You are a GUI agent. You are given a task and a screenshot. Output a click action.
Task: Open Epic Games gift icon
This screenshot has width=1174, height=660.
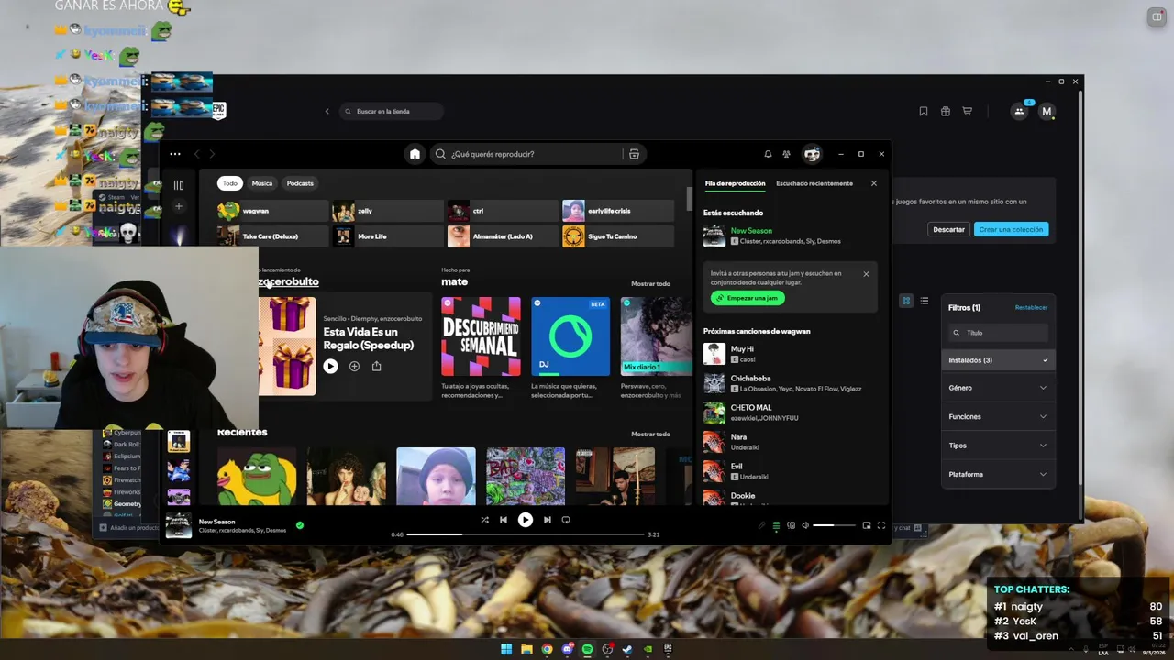click(x=946, y=111)
